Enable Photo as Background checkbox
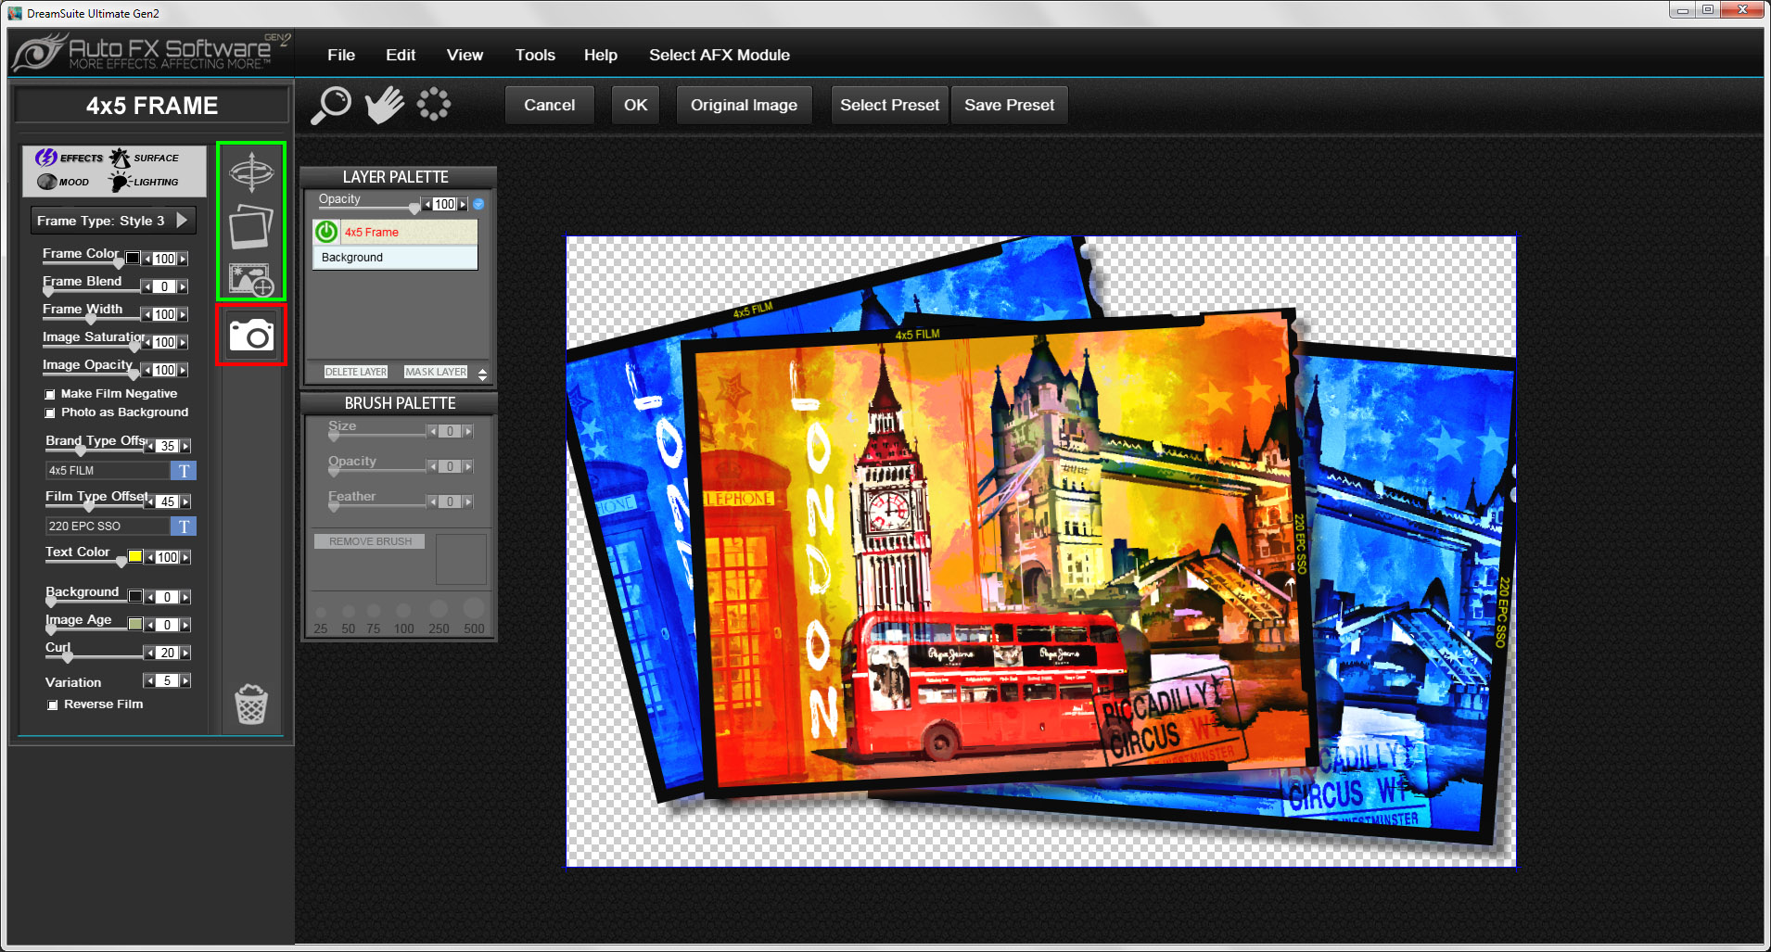Viewport: 1771px width, 952px height. tap(50, 413)
